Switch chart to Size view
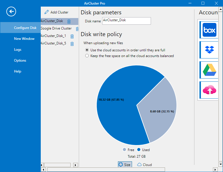Image resolution: width=223 pixels, height=172 pixels. (x=125, y=165)
